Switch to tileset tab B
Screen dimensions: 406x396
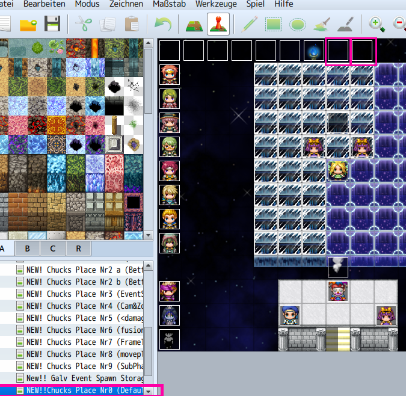[x=27, y=249]
